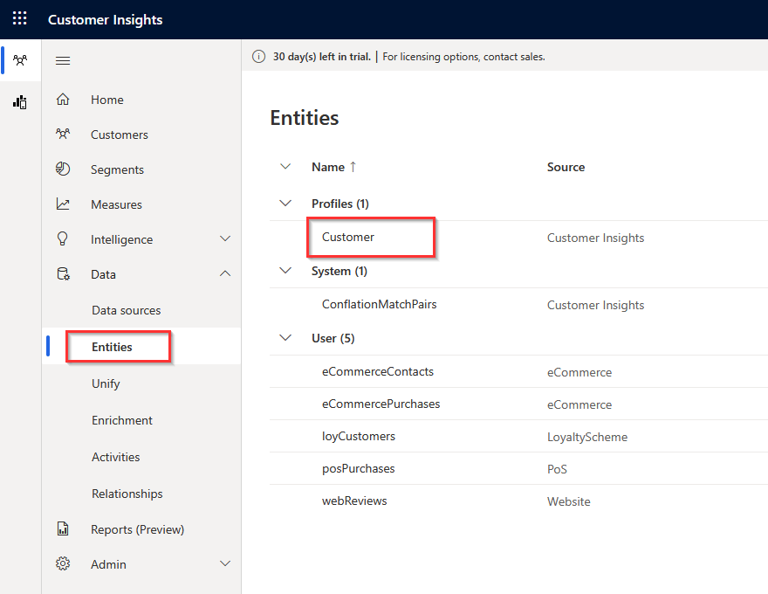
Task: Click the Measures line chart icon
Action: click(x=63, y=204)
